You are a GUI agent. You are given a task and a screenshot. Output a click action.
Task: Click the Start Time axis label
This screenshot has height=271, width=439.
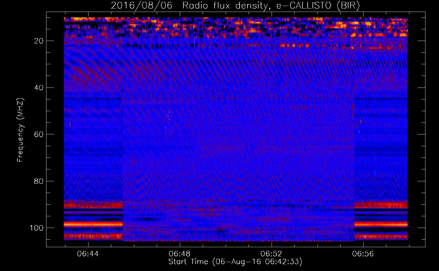pos(235,262)
